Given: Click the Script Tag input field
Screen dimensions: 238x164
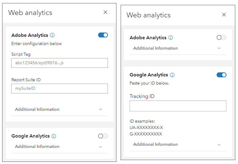Looking at the screenshot, I should pyautogui.click(x=59, y=63).
